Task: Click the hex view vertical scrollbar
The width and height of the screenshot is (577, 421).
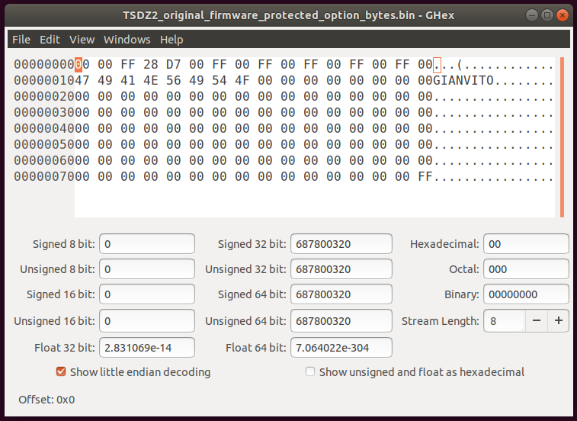Action: coord(562,137)
